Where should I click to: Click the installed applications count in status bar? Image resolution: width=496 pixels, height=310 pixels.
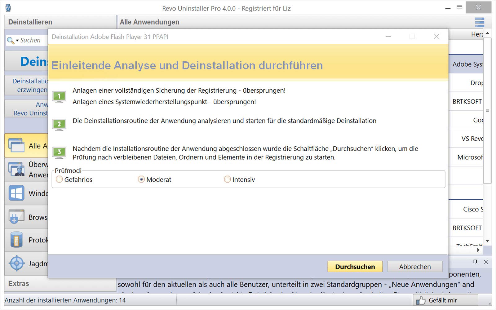tap(65, 300)
